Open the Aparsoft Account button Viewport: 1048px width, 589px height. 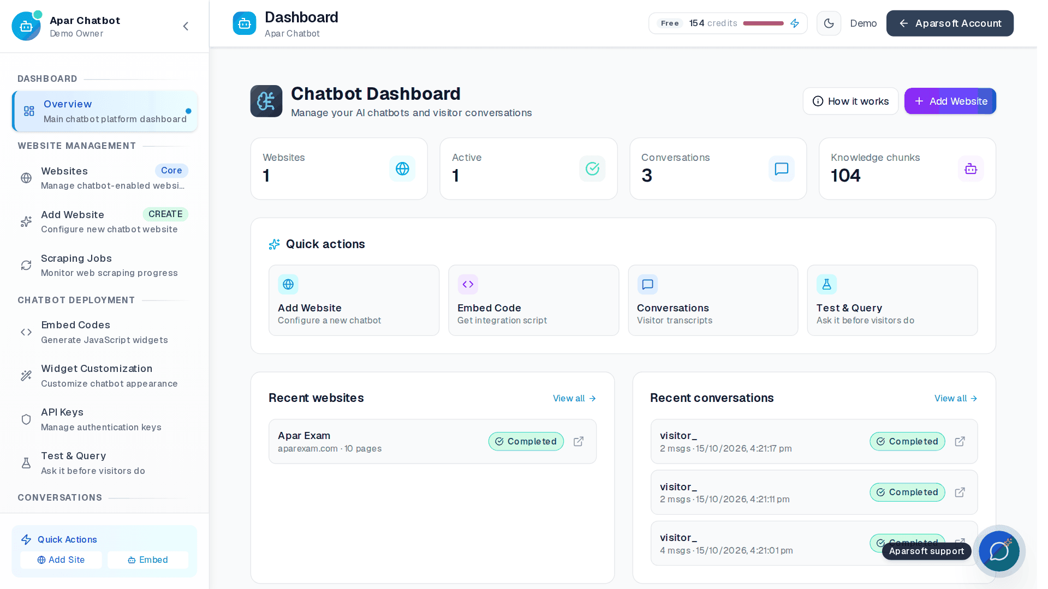click(950, 23)
